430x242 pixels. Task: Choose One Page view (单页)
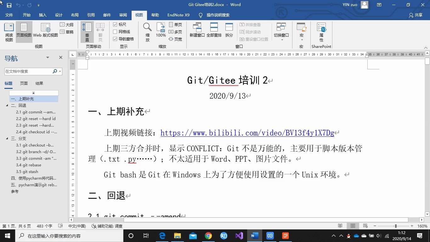pos(175,25)
